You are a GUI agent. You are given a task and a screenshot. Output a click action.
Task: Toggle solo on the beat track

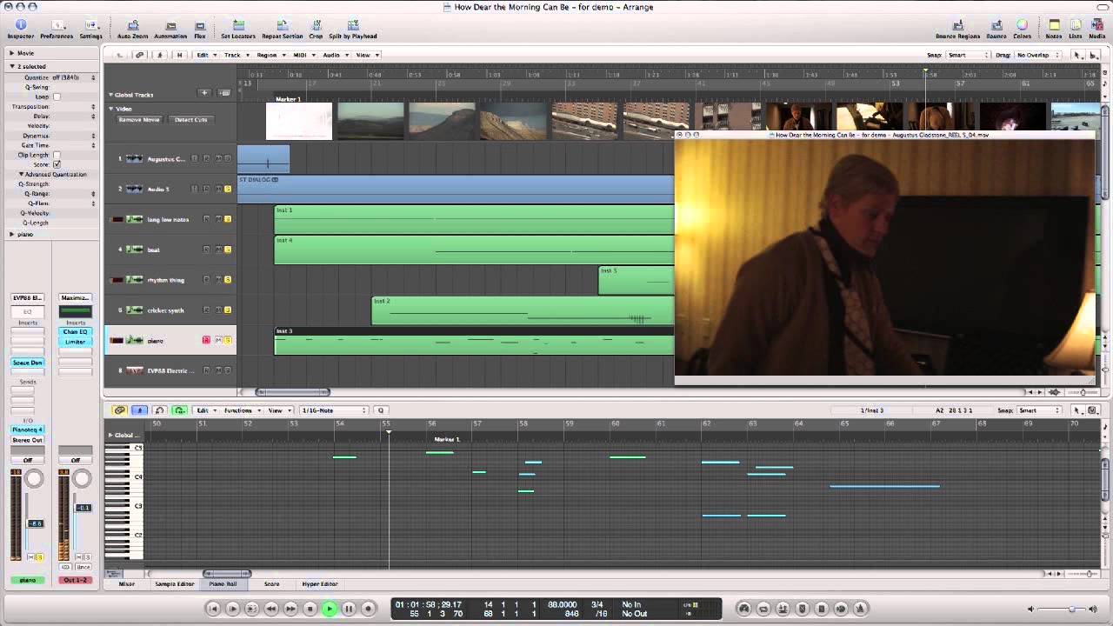pyautogui.click(x=228, y=250)
